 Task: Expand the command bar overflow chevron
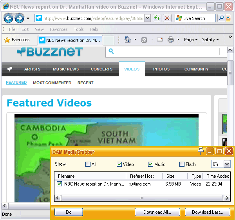(x=230, y=37)
